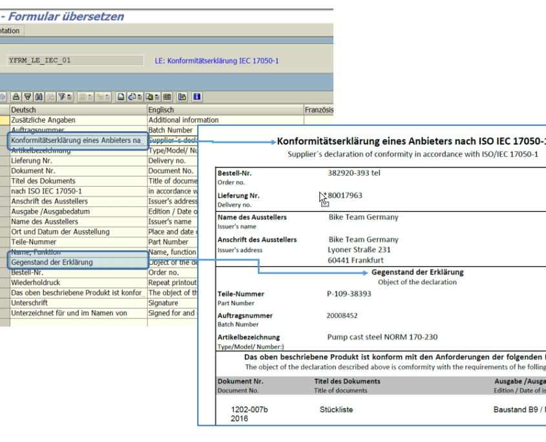This screenshot has width=546, height=442.
Task: Open the spreadsheet export icon
Action: point(131,96)
